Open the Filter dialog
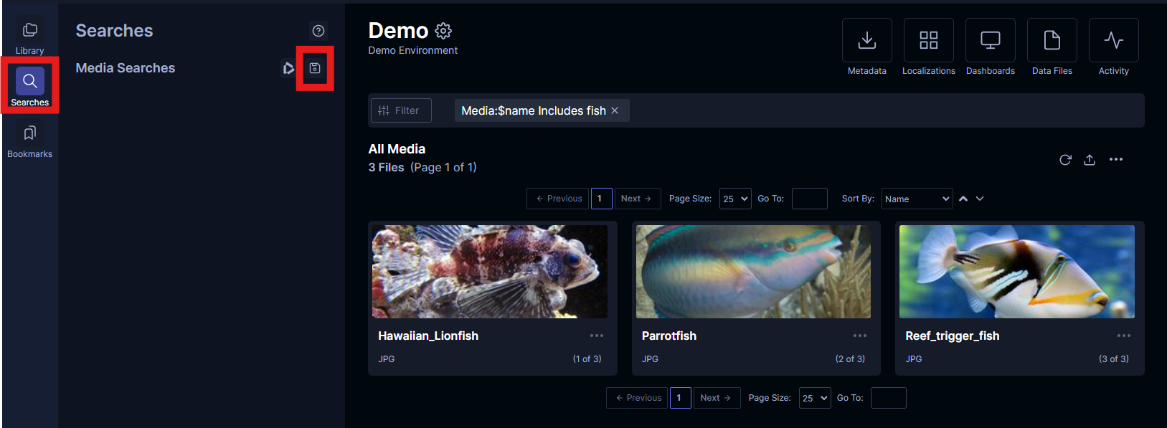The image size is (1167, 428). click(401, 110)
